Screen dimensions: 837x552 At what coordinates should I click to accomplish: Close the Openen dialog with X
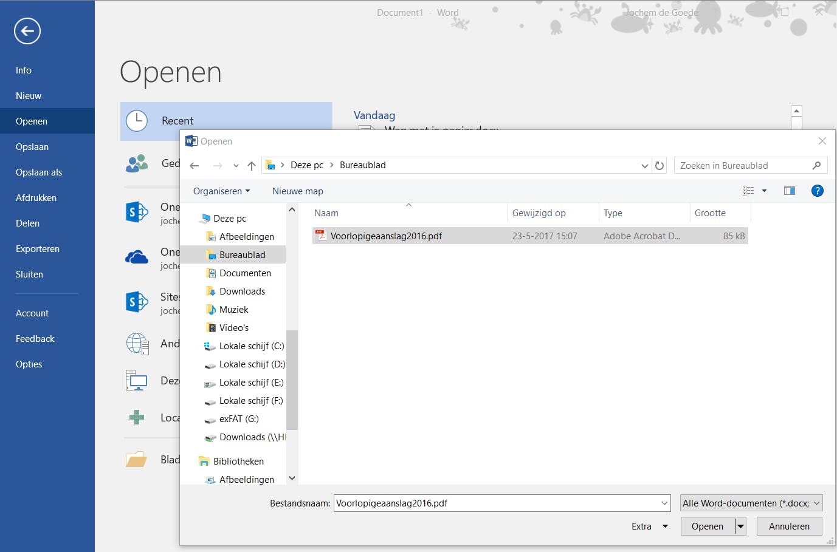[x=822, y=141]
